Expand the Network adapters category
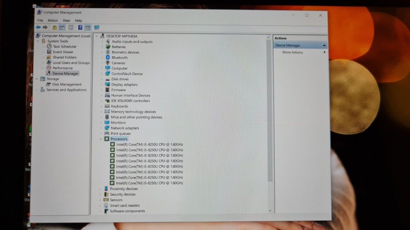This screenshot has width=410, height=230. 100,128
